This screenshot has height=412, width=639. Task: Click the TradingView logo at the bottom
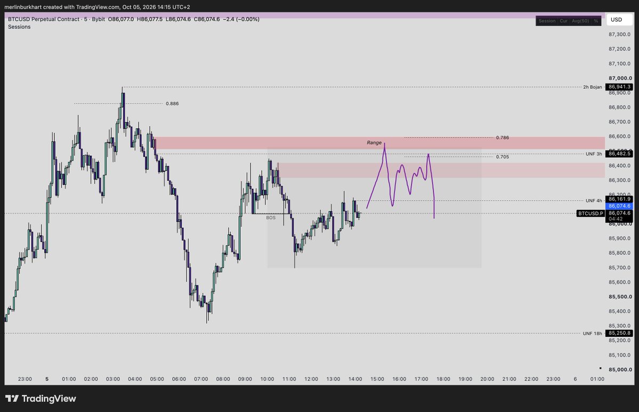pos(41,399)
